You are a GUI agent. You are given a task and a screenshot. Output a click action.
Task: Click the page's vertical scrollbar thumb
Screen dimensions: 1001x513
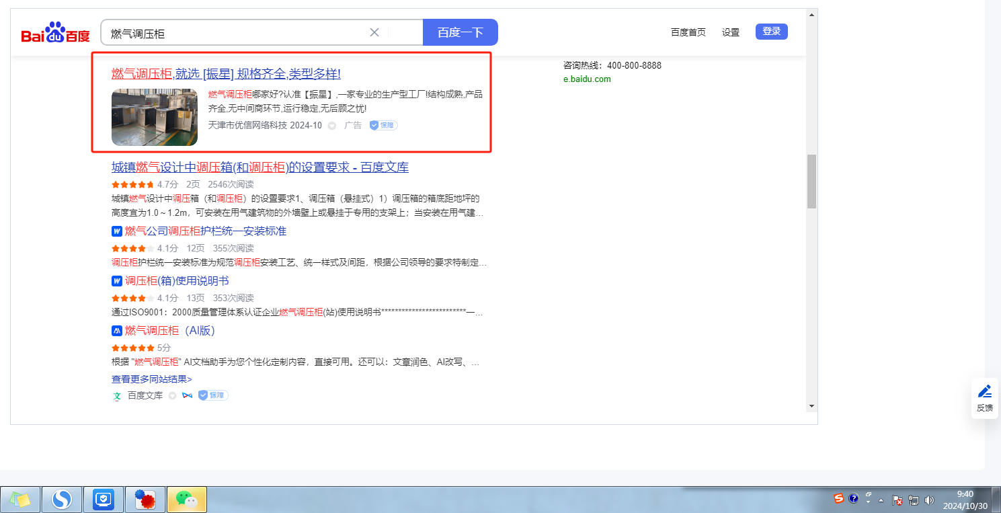[811, 182]
